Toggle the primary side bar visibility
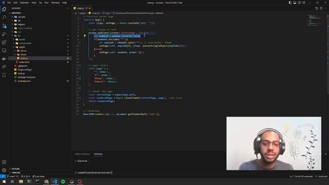 point(290,3)
